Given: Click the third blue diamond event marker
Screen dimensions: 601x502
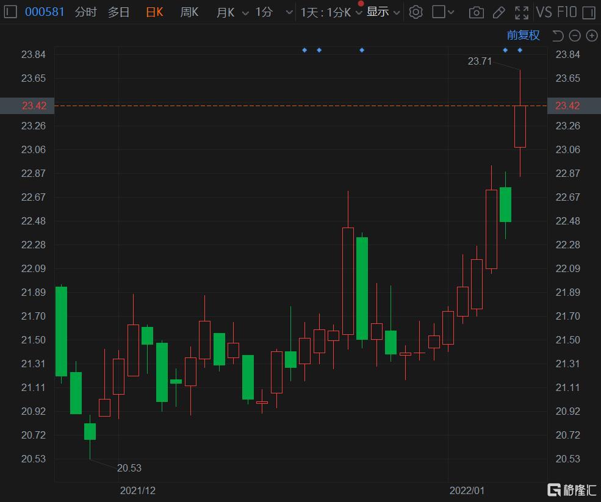Looking at the screenshot, I should click(x=362, y=50).
